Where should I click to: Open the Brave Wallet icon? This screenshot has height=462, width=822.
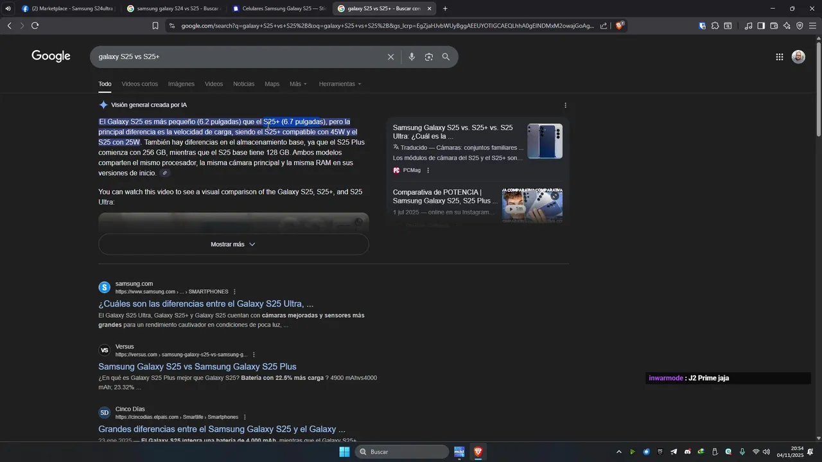(x=774, y=26)
